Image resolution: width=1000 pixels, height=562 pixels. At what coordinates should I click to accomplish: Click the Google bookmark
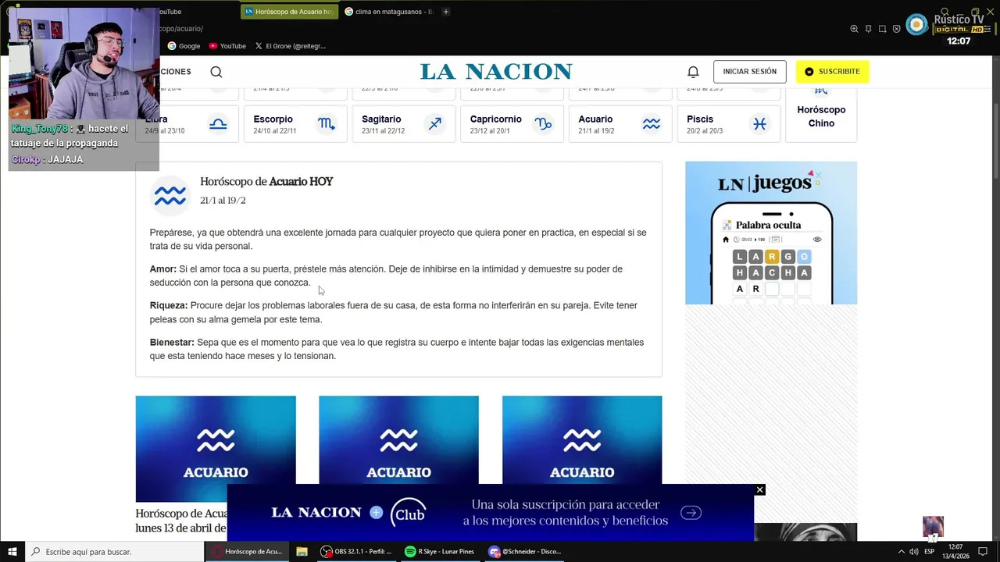tap(184, 46)
